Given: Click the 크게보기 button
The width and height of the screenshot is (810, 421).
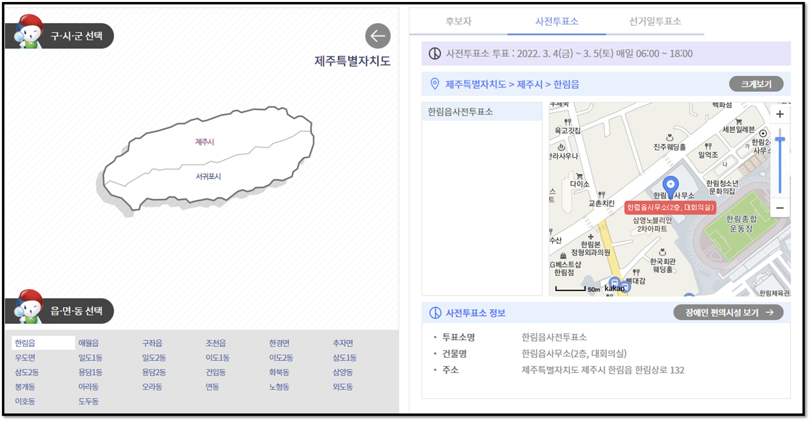Looking at the screenshot, I should click(756, 84).
